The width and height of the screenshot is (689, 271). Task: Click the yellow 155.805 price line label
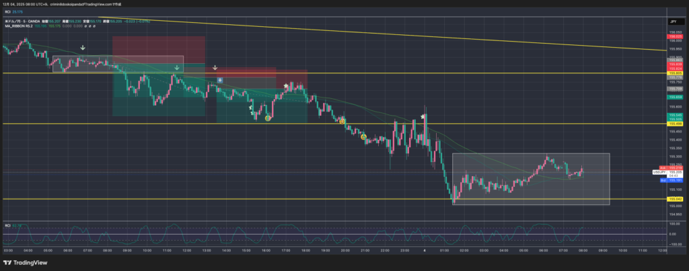coord(676,73)
